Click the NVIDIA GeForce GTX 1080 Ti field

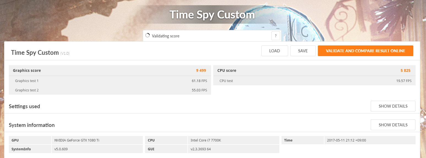point(77,140)
